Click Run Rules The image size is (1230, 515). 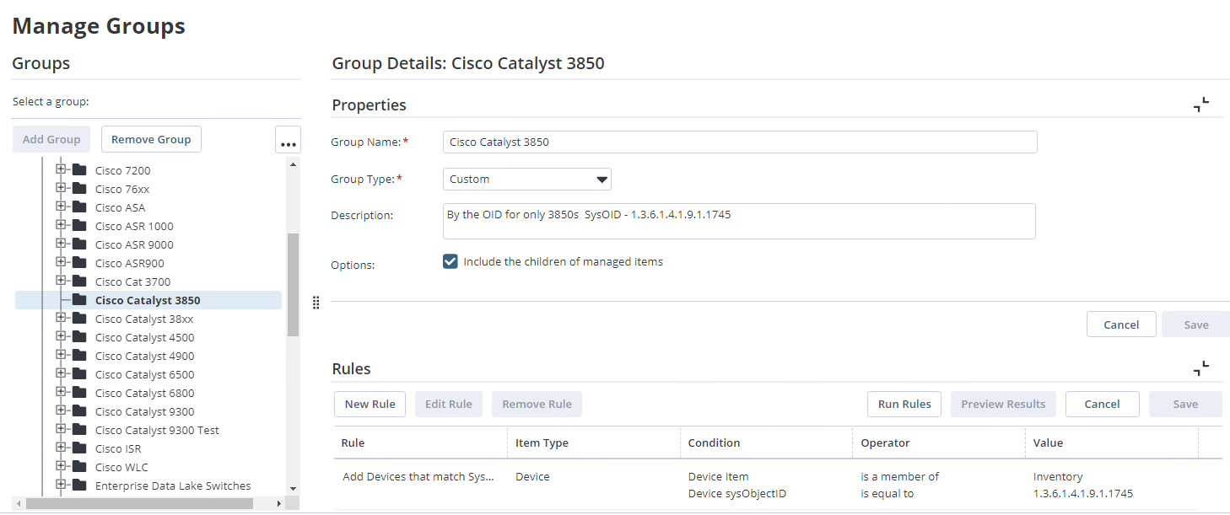tap(904, 404)
